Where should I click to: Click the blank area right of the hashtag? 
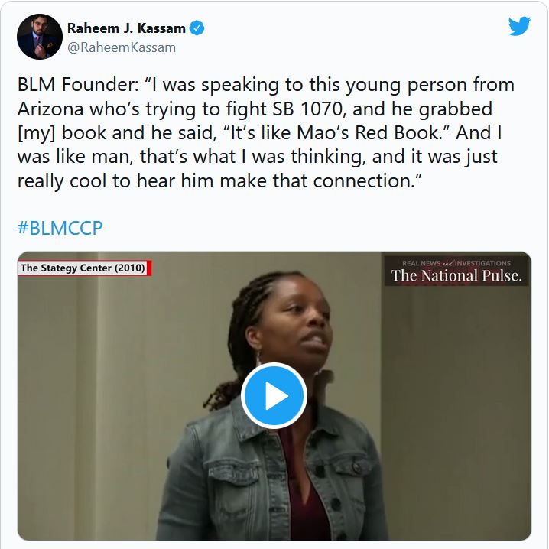(315, 228)
